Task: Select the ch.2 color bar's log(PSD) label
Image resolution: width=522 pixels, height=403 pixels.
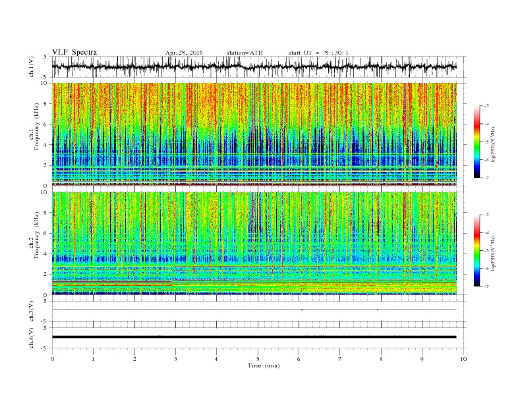Action: coord(494,253)
